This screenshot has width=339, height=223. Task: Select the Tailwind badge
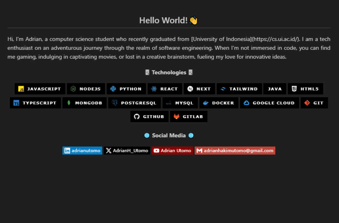point(239,89)
